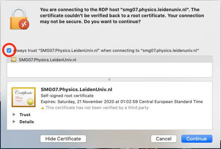Open the Details section label

(27, 122)
